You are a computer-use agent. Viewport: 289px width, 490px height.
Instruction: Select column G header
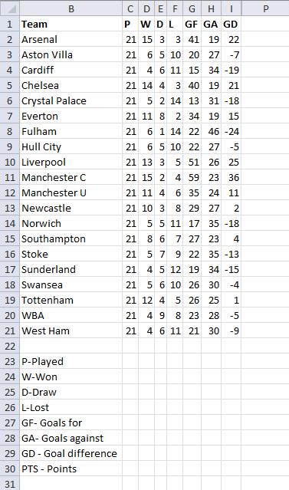(x=192, y=8)
